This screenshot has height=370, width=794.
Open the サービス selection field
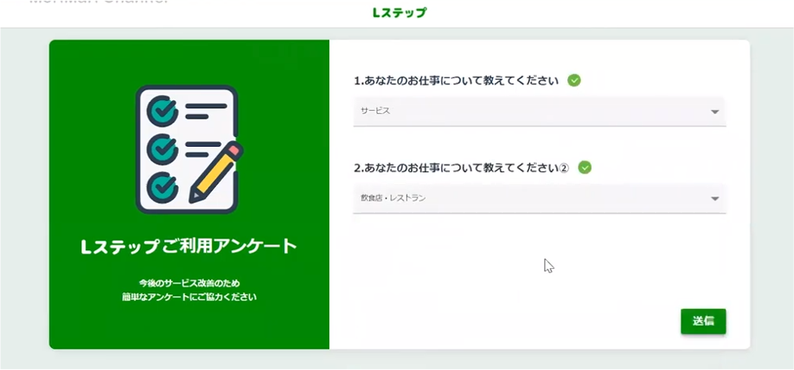[540, 112]
